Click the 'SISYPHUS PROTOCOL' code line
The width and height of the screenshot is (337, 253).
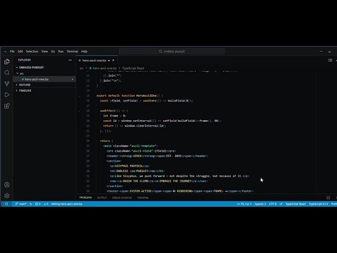point(130,166)
